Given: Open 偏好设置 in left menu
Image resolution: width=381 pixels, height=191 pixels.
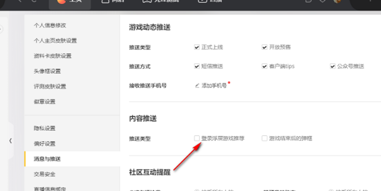Looking at the screenshot, I should point(44,143).
